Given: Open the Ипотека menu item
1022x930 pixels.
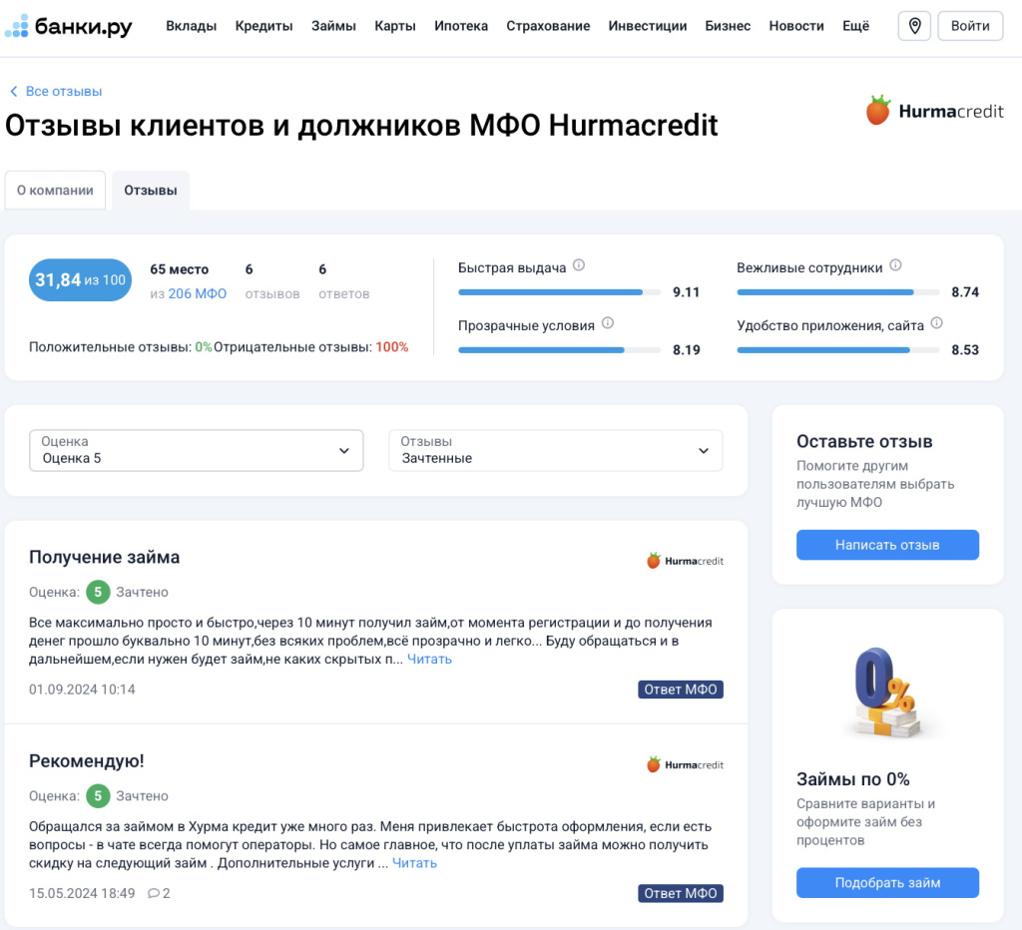Looking at the screenshot, I should 461,26.
